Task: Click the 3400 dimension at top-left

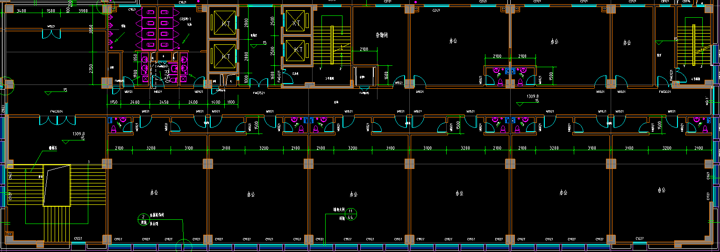Action: [21, 11]
